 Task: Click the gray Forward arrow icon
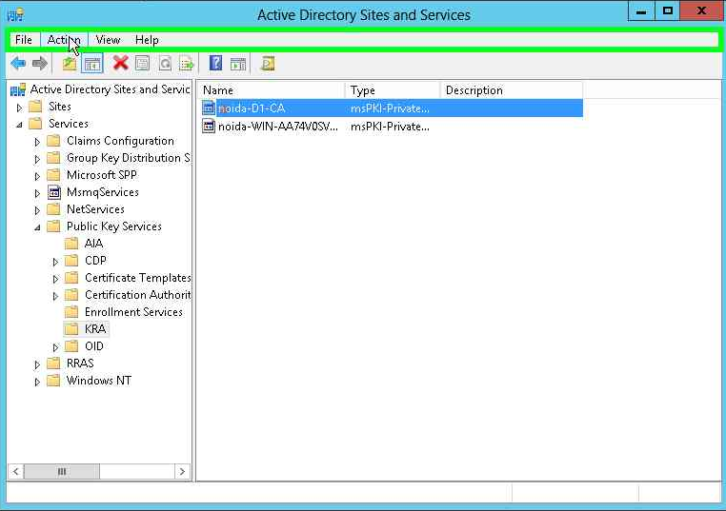(x=40, y=64)
